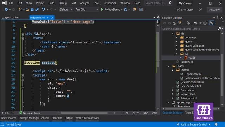Close the Index.cshtml tab
The width and height of the screenshot is (225, 127).
tap(52, 18)
